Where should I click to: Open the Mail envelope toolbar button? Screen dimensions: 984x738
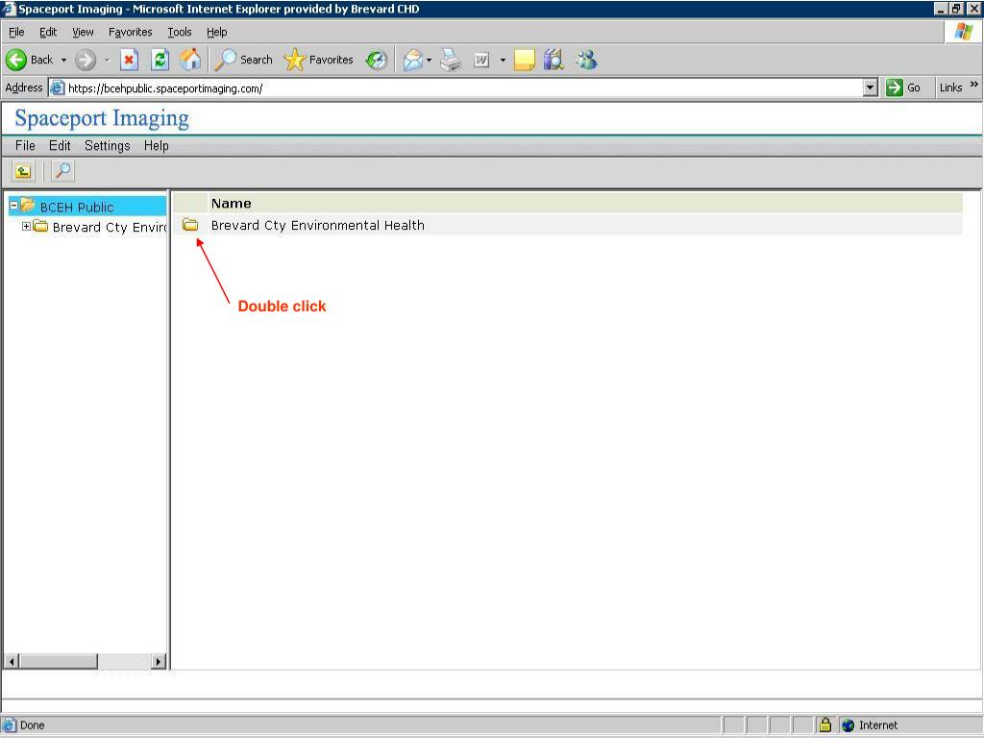pyautogui.click(x=412, y=61)
